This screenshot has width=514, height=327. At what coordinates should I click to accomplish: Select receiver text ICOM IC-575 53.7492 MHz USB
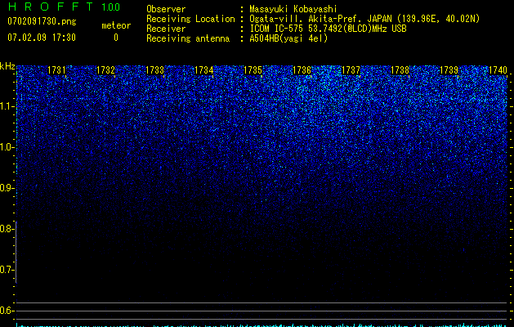click(328, 29)
